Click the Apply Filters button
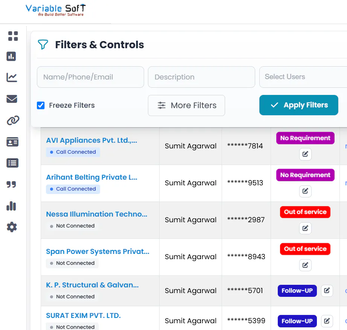Viewport: 347px width, 330px height. (x=298, y=105)
